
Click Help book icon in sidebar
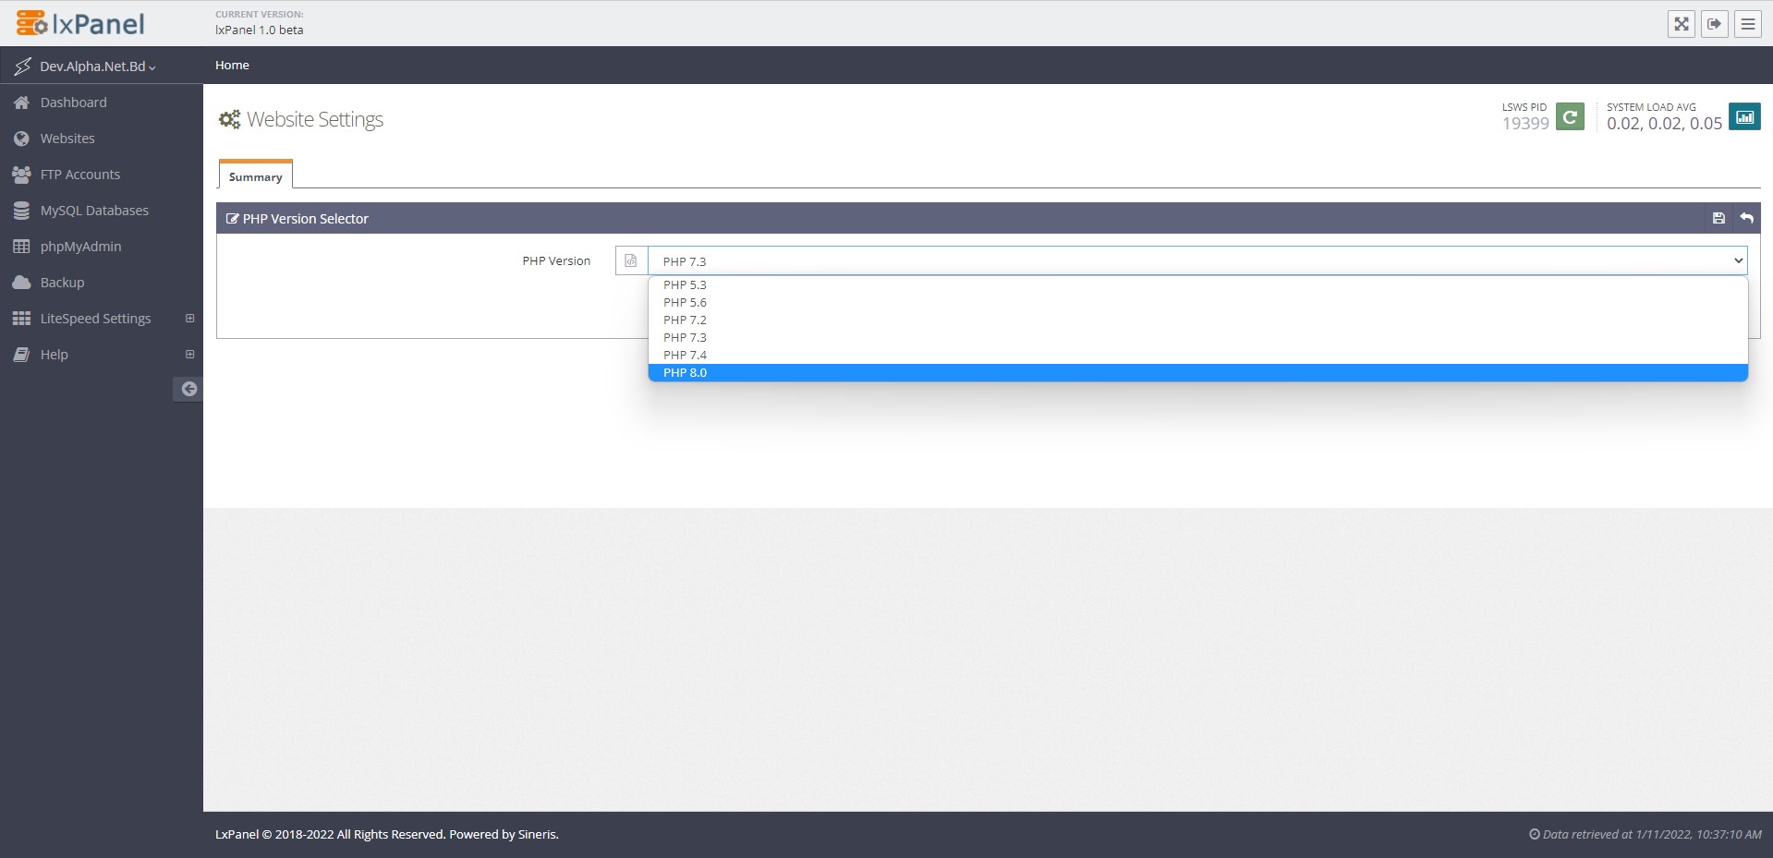[x=21, y=355]
